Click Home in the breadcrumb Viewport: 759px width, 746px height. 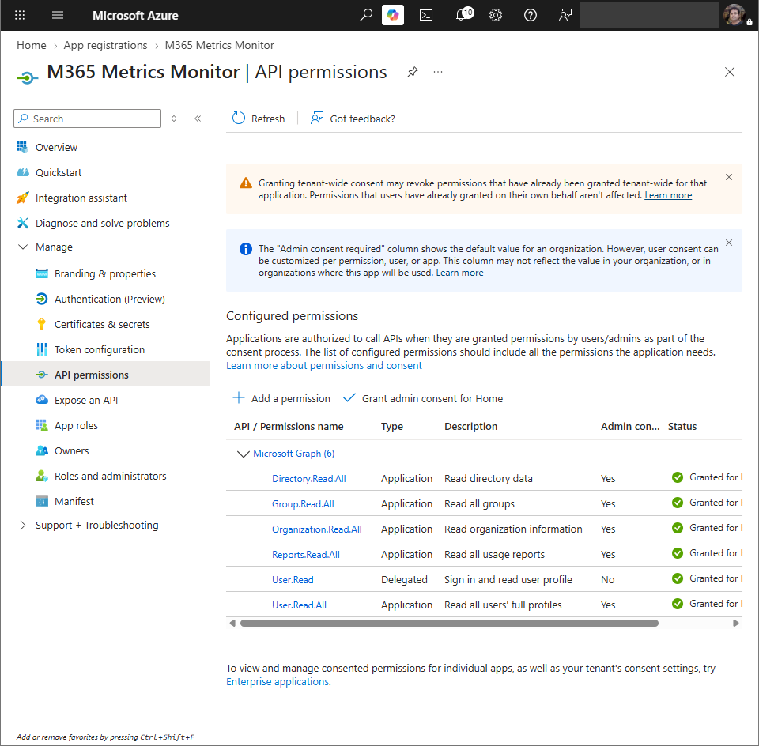click(32, 45)
